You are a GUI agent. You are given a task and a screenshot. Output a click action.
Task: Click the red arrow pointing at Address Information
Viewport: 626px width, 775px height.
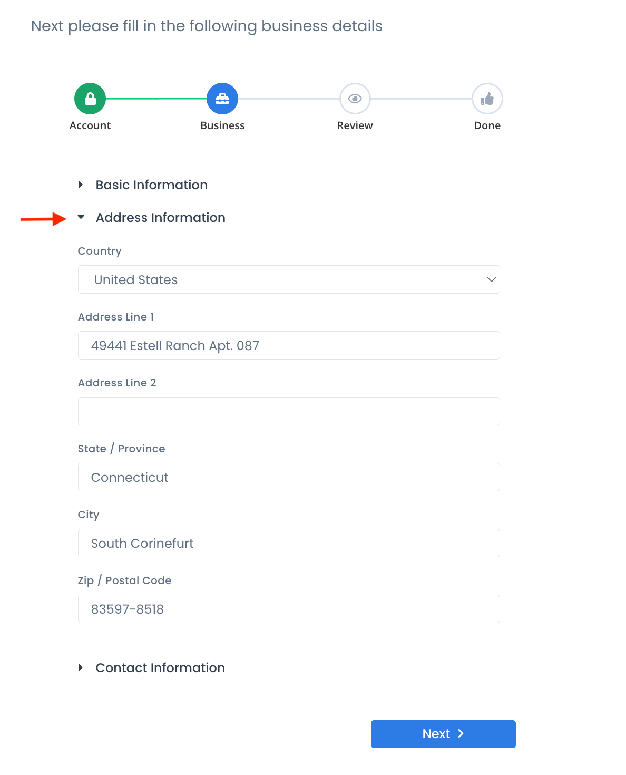pyautogui.click(x=42, y=219)
